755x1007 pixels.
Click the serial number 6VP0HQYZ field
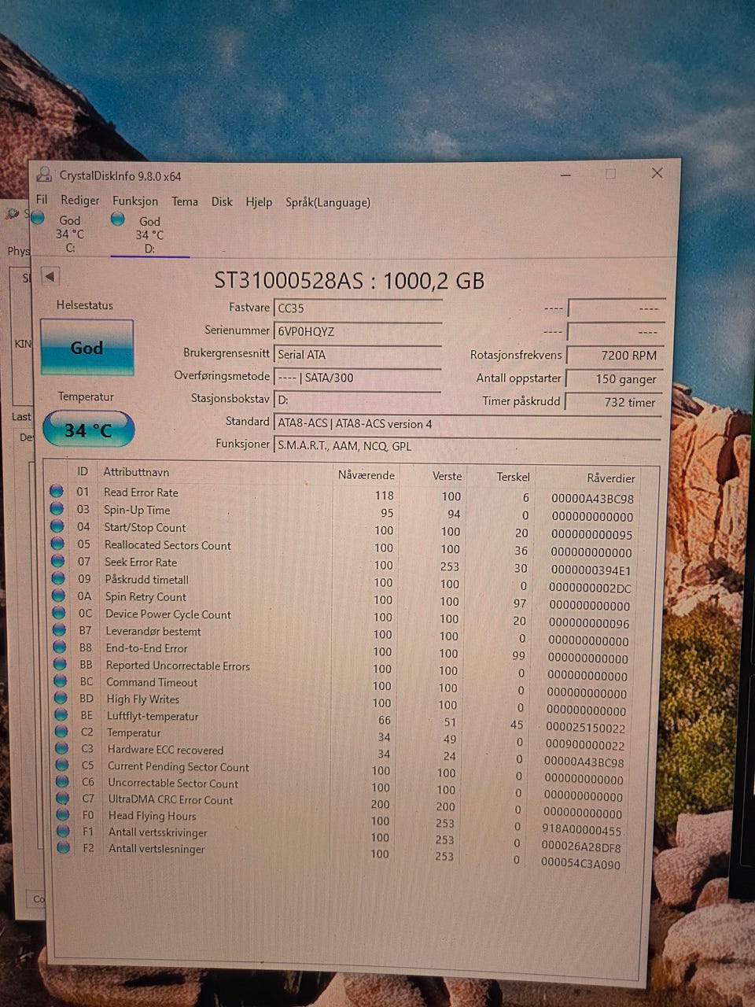[358, 331]
